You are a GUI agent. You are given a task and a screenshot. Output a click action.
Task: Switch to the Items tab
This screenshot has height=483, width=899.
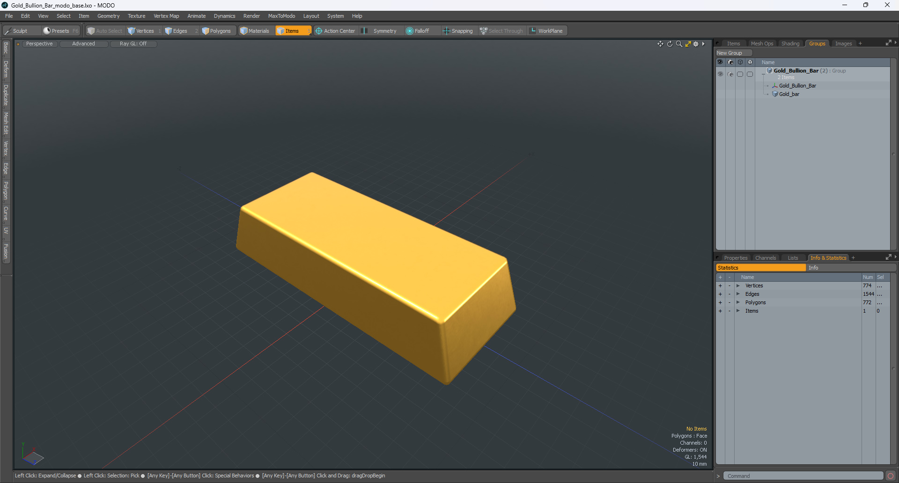point(733,44)
